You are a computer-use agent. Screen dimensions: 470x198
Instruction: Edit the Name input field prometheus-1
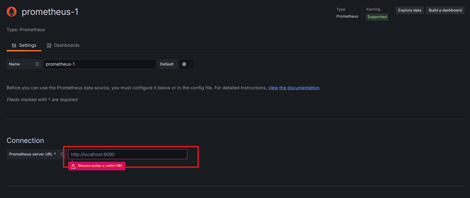[100, 64]
